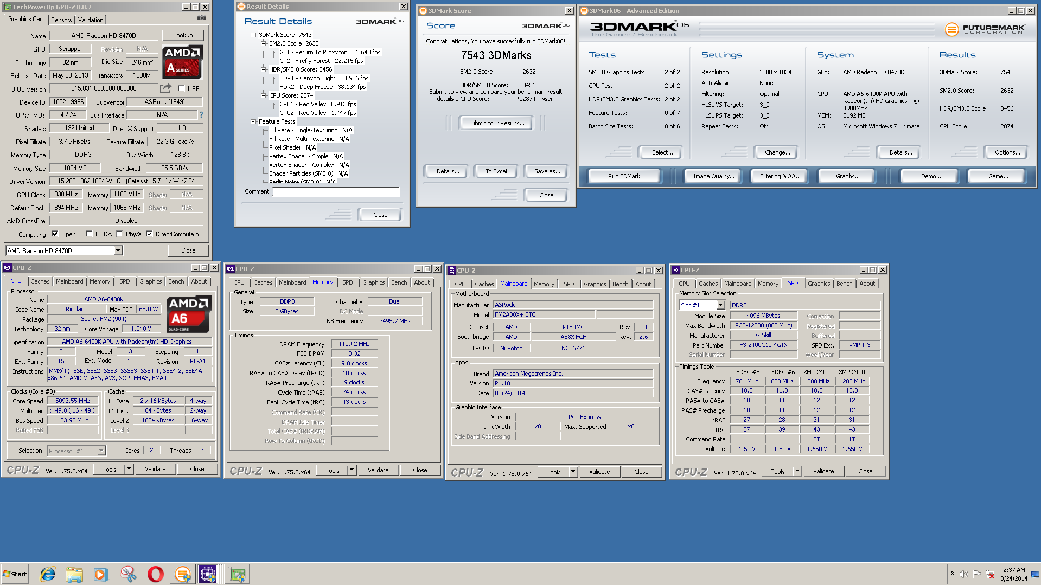Click the GPU-Z title bar app icon
The height and width of the screenshot is (585, 1041).
8,7
